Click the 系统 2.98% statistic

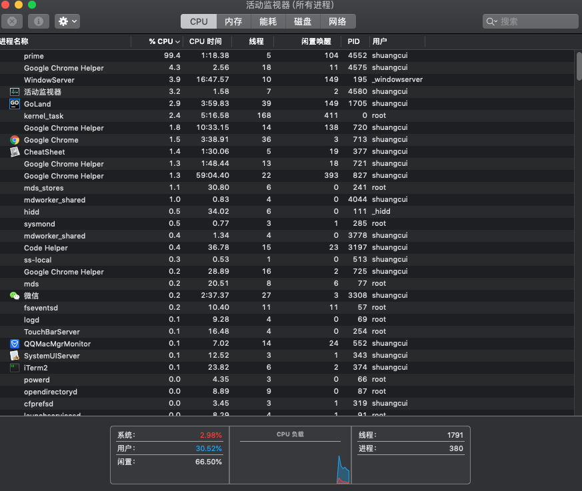169,435
